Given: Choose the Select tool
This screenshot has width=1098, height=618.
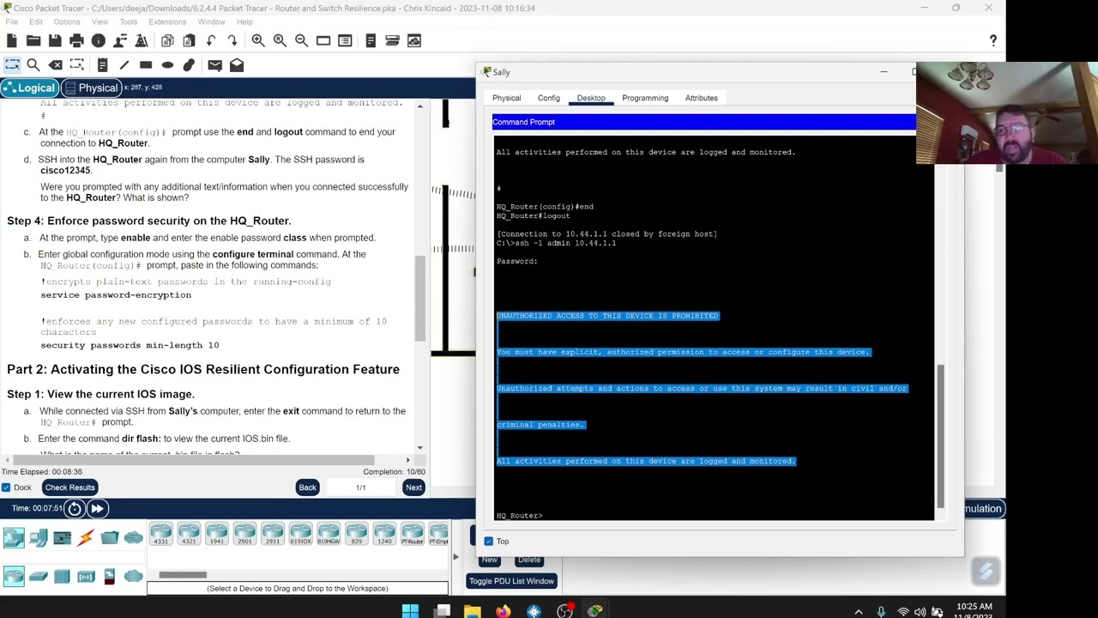Looking at the screenshot, I should click(x=12, y=65).
